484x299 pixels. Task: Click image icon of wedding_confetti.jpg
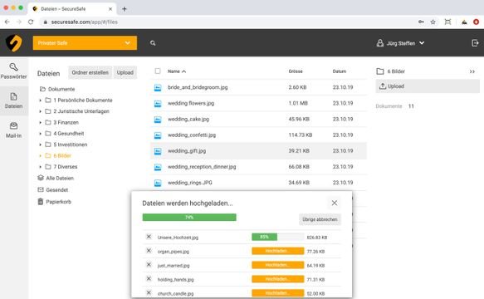(x=158, y=135)
